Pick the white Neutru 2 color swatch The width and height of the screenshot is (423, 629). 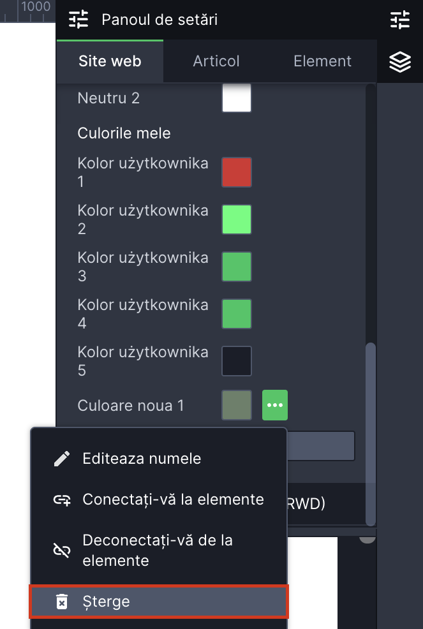(x=237, y=99)
